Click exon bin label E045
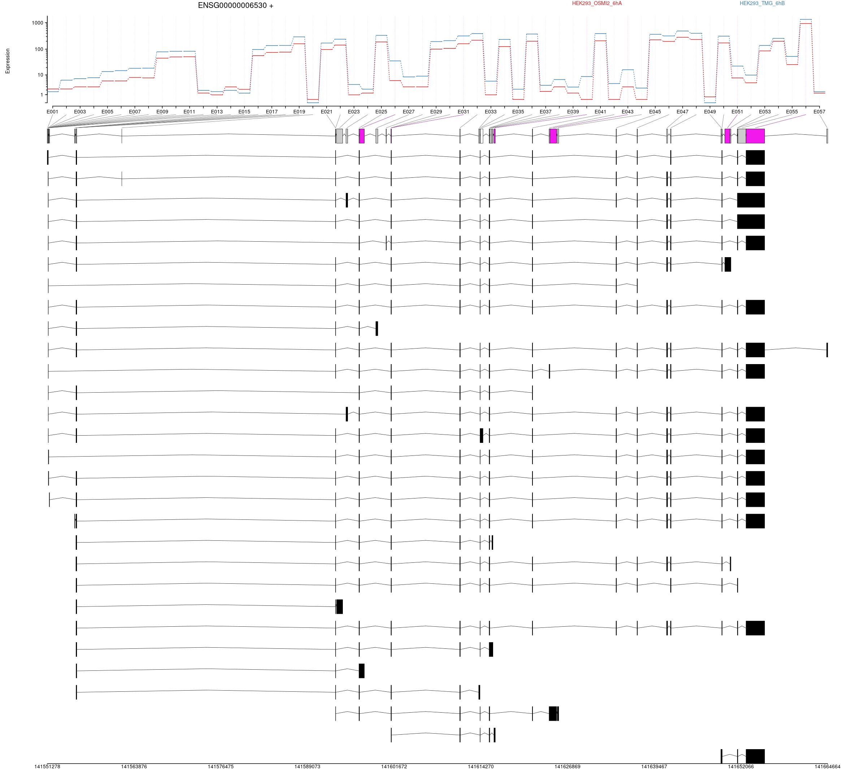Image resolution: width=867 pixels, height=773 pixels. tap(655, 112)
